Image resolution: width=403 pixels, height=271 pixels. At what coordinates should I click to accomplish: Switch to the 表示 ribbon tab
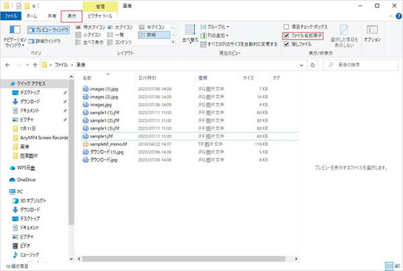tap(71, 15)
